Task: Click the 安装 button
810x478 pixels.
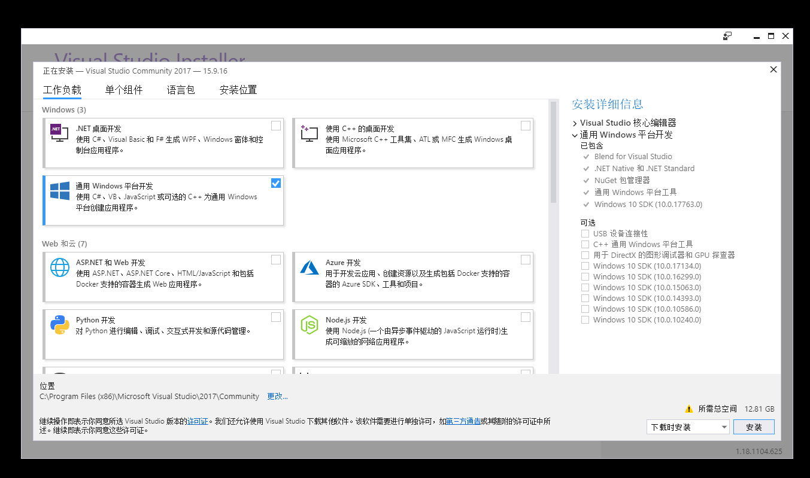Action: (x=754, y=427)
